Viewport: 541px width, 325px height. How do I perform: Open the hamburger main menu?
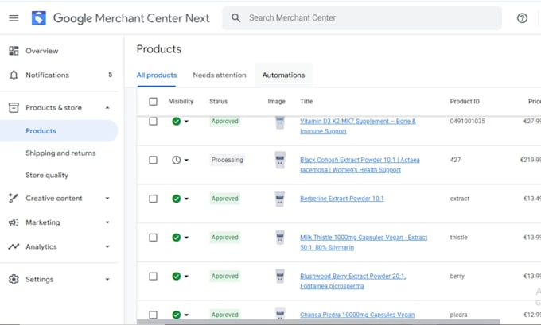pos(14,18)
